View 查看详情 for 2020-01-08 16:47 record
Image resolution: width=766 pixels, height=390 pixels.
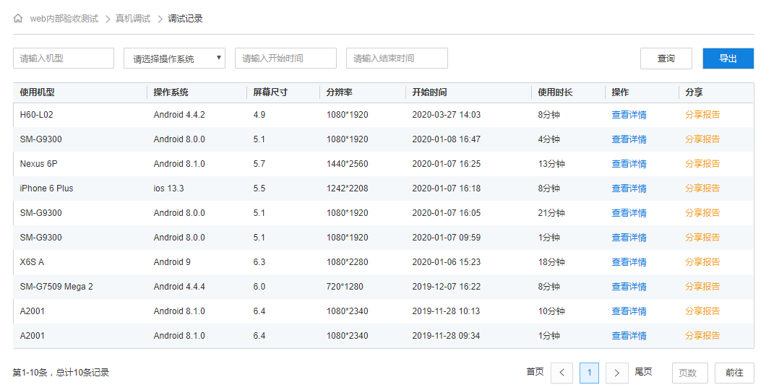tap(629, 139)
